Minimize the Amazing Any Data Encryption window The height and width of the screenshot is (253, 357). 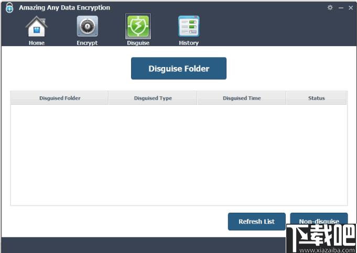(341, 8)
